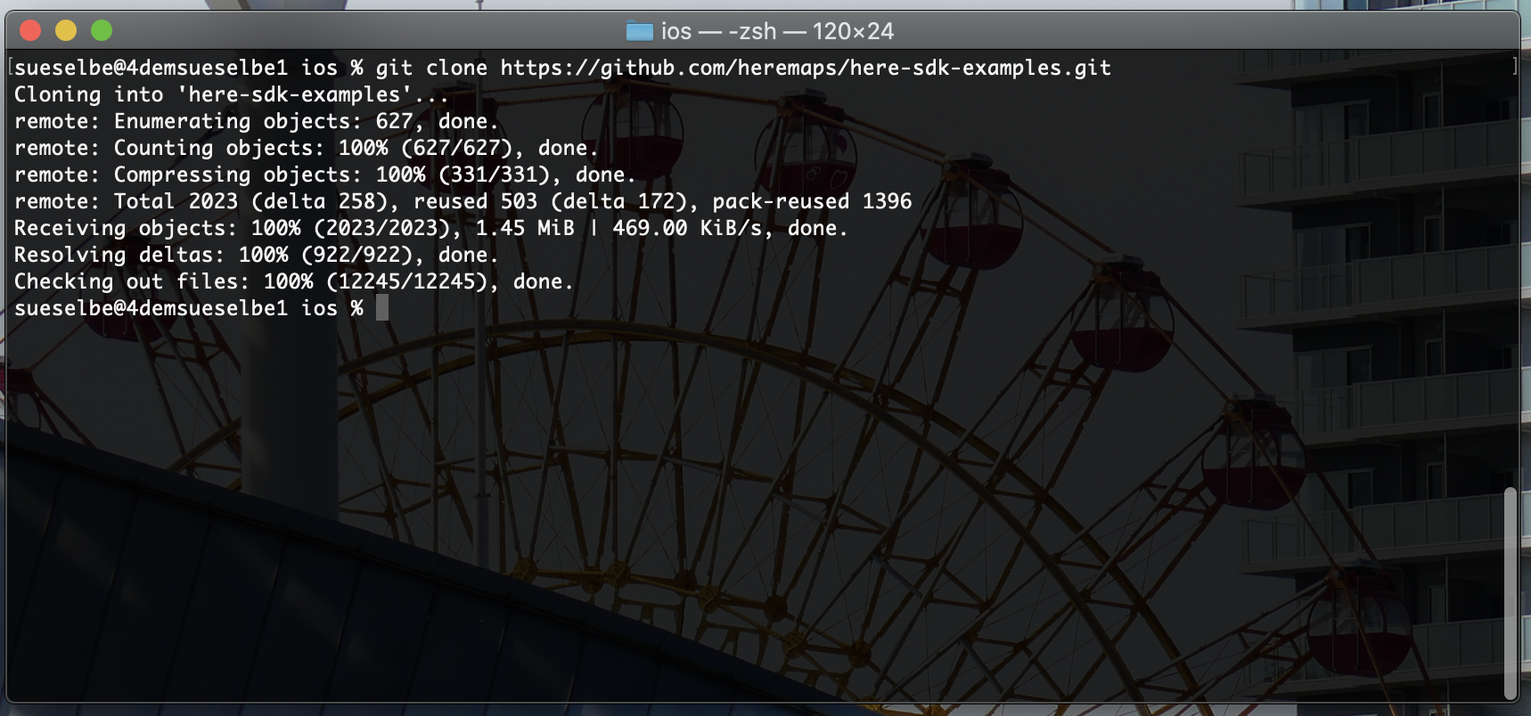Click the 'Enumerating objects: 627, done.' line
The image size is (1531, 716).
pyautogui.click(x=257, y=121)
